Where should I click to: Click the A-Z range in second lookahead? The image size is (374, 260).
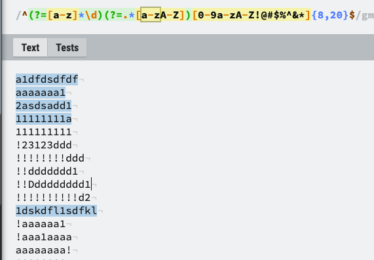point(170,15)
